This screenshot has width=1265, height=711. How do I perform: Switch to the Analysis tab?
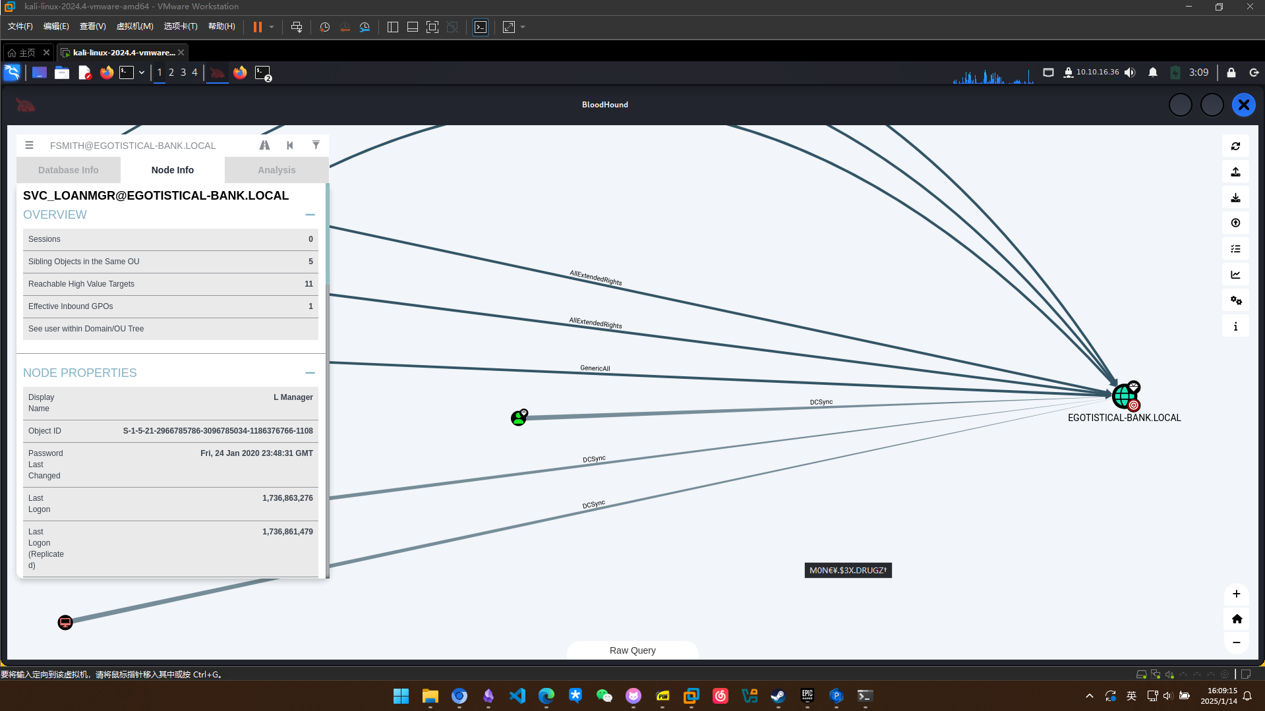point(277,170)
